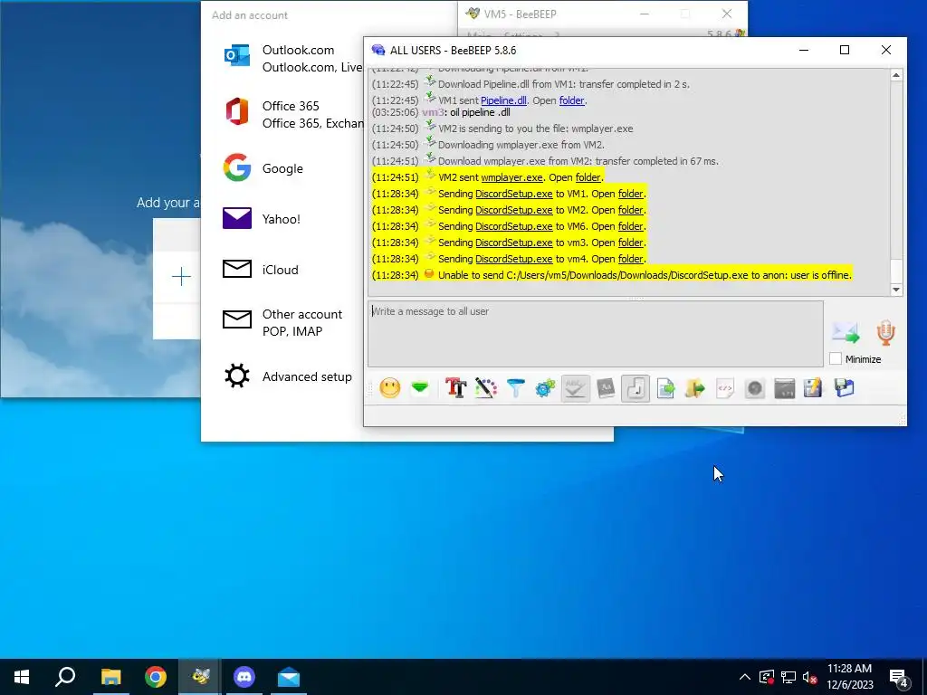Open chat settings blue gear icon
This screenshot has height=695, width=927.
[x=545, y=388]
